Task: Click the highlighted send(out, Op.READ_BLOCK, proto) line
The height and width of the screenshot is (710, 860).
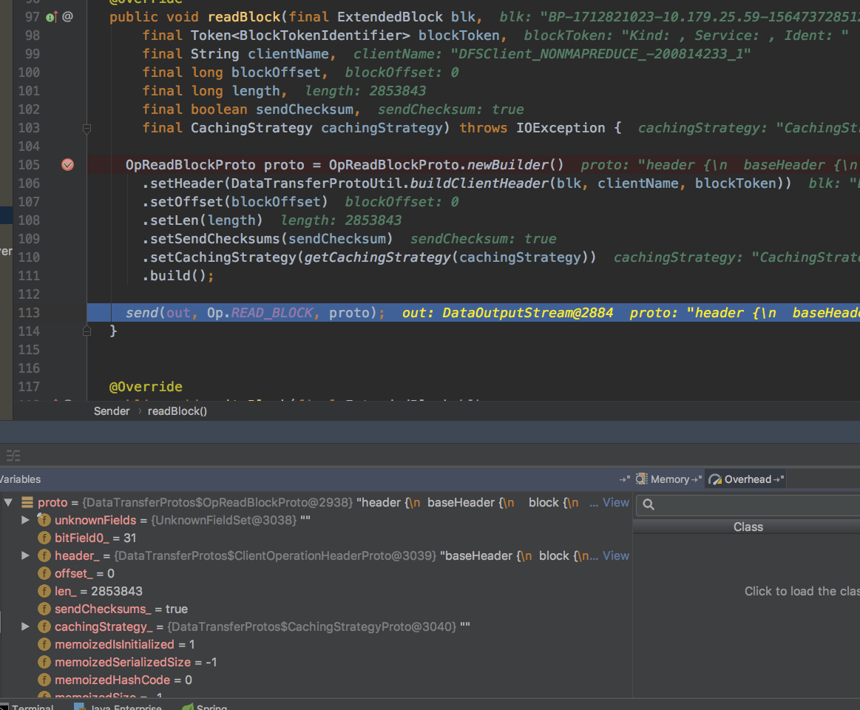Action: (473, 313)
